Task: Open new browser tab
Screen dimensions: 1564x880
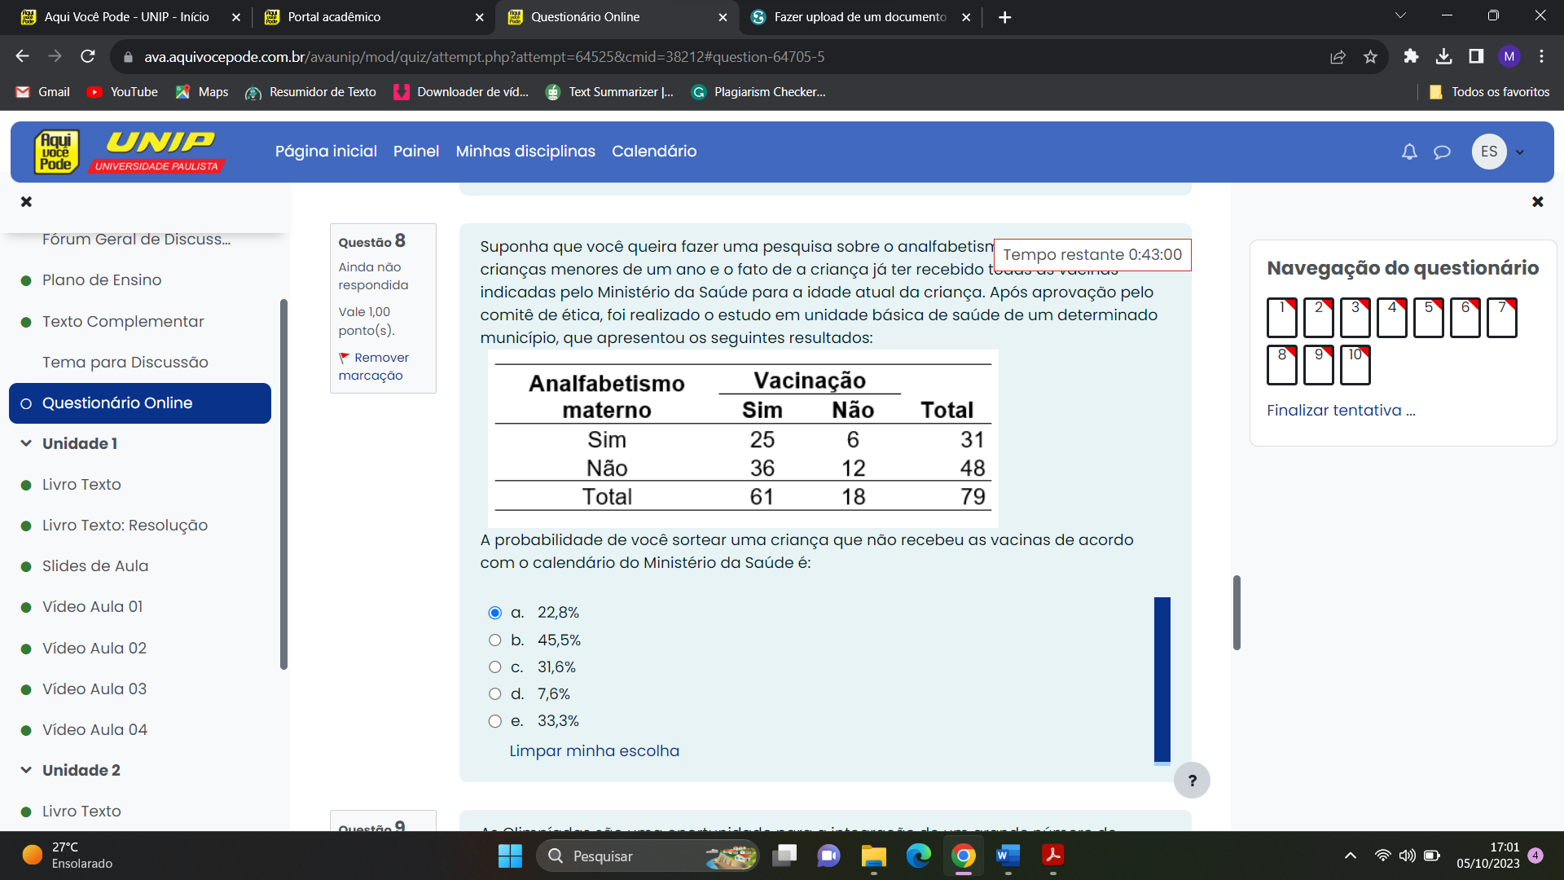Action: 1004,17
